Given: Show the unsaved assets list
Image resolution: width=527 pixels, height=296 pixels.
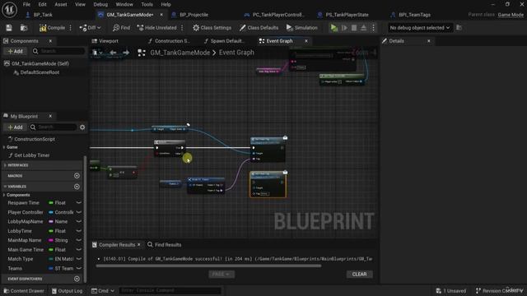Looking at the screenshot, I should tap(450, 291).
